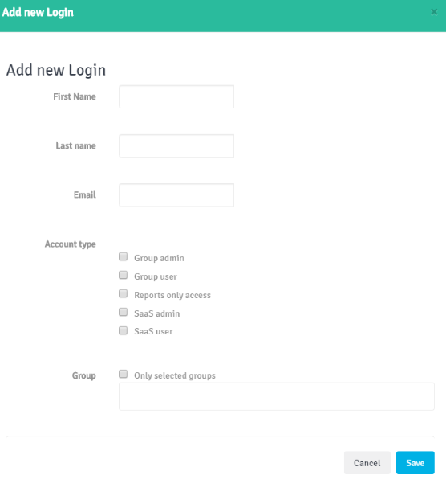Screen dimensions: 446x479
Task: Check the Reports only access box
Action: tap(124, 293)
